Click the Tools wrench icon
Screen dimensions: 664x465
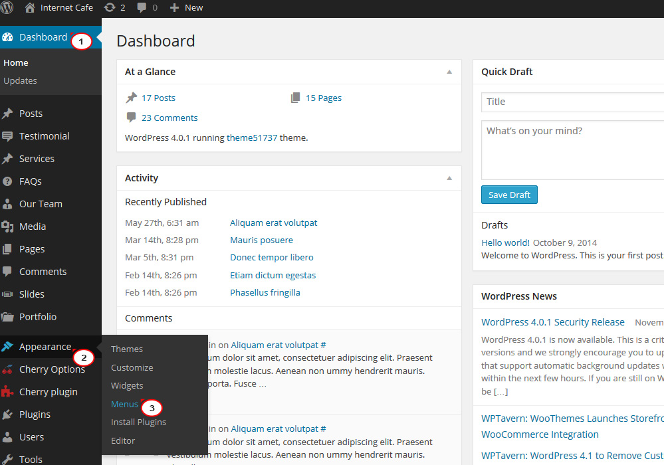(x=7, y=459)
